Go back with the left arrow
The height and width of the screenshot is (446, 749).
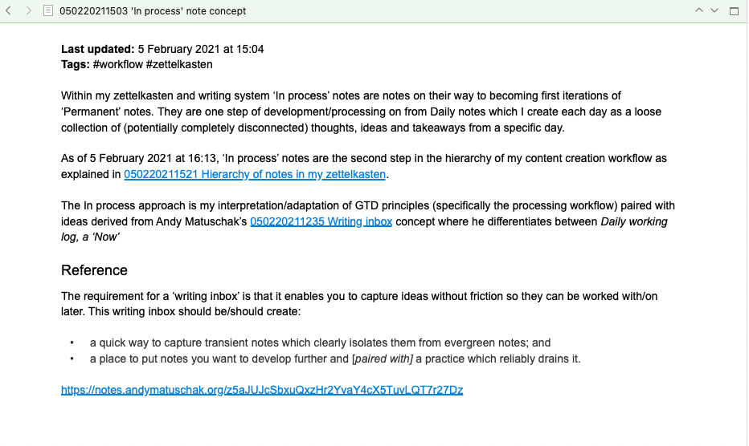[x=8, y=10]
